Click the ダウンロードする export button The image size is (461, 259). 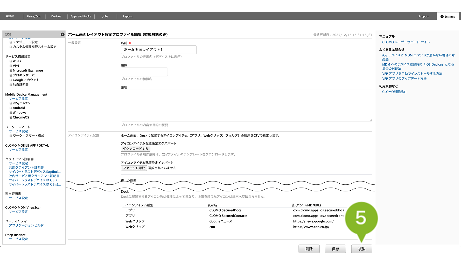click(135, 149)
